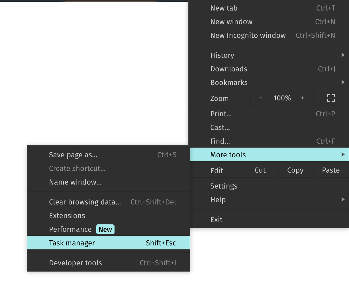
Task: Expand the History submenu arrow
Action: click(x=343, y=55)
